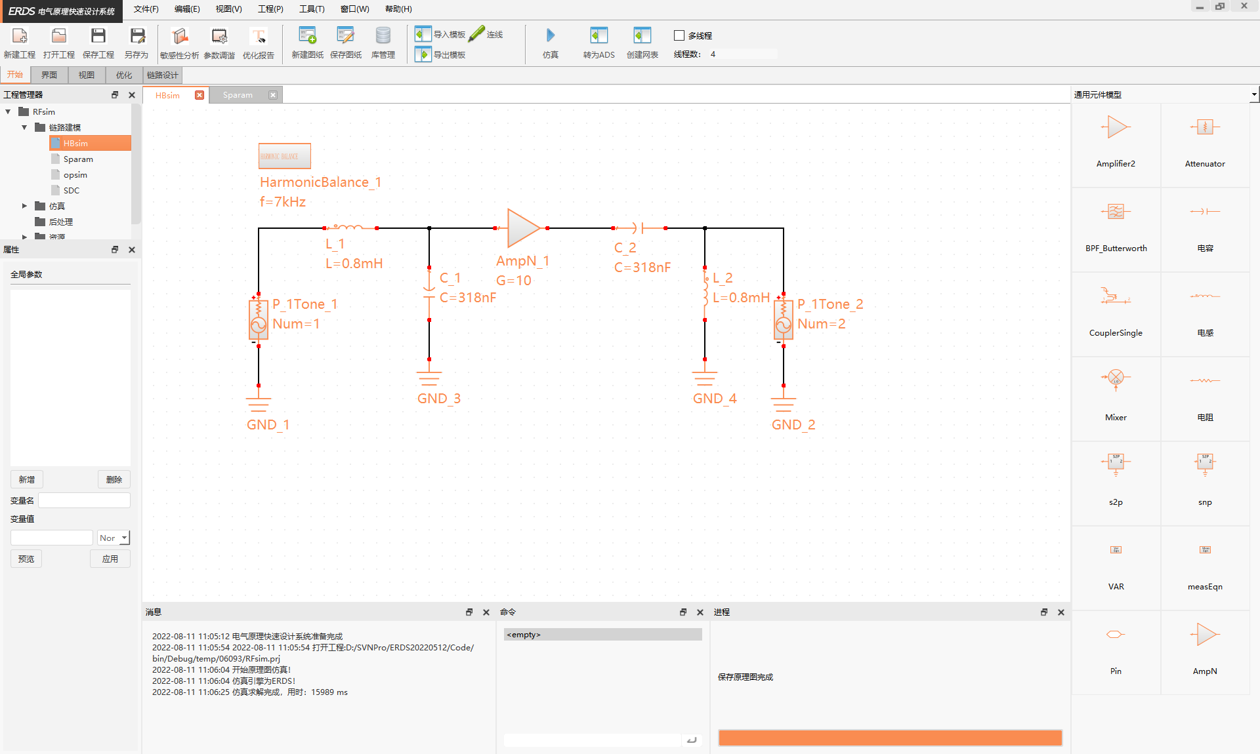Close the 属性 panel
This screenshot has width=1260, height=754.
coord(132,249)
